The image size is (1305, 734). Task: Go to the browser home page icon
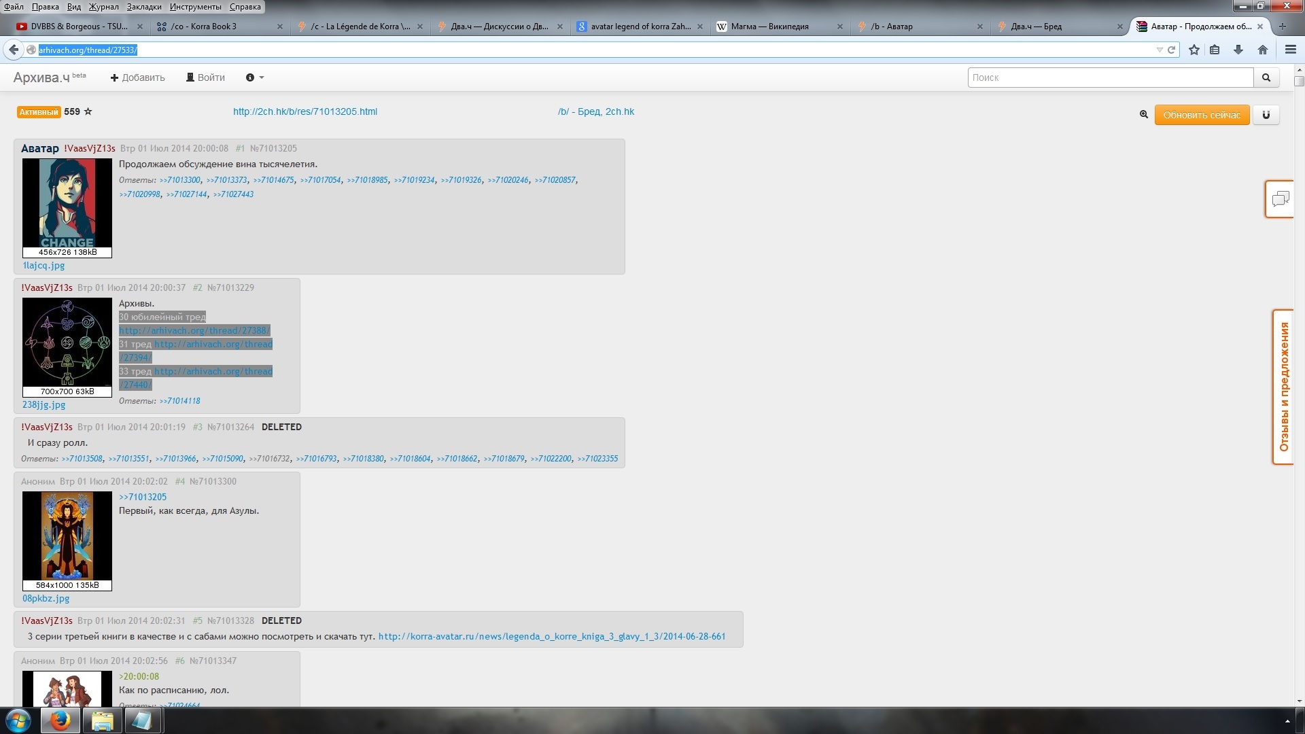(1262, 50)
